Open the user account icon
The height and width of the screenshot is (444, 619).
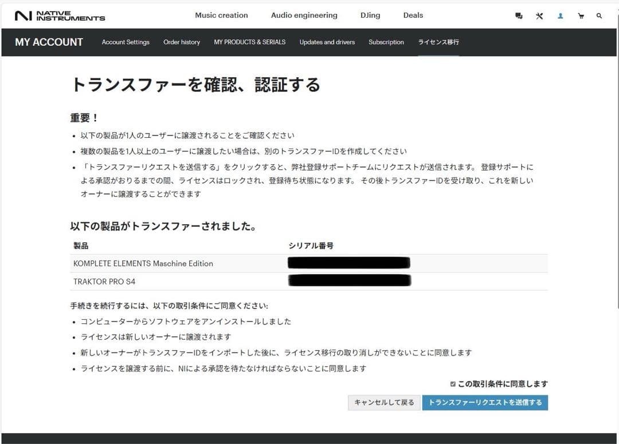tap(560, 16)
